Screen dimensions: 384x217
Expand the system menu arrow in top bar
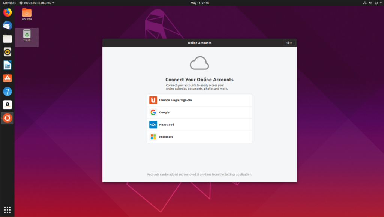pyautogui.click(x=381, y=3)
